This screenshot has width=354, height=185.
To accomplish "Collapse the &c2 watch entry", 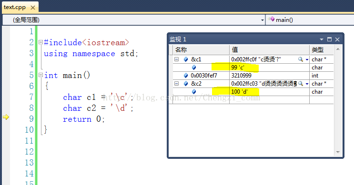I will [177, 84].
